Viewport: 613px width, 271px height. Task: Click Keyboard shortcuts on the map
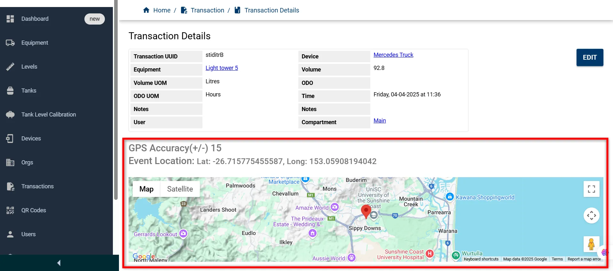[x=481, y=259]
